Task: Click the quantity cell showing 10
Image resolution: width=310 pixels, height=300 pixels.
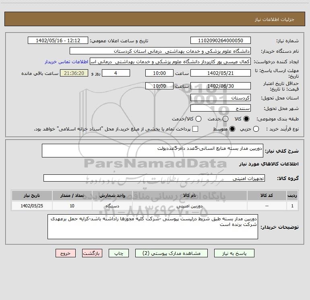Action: (x=72, y=206)
